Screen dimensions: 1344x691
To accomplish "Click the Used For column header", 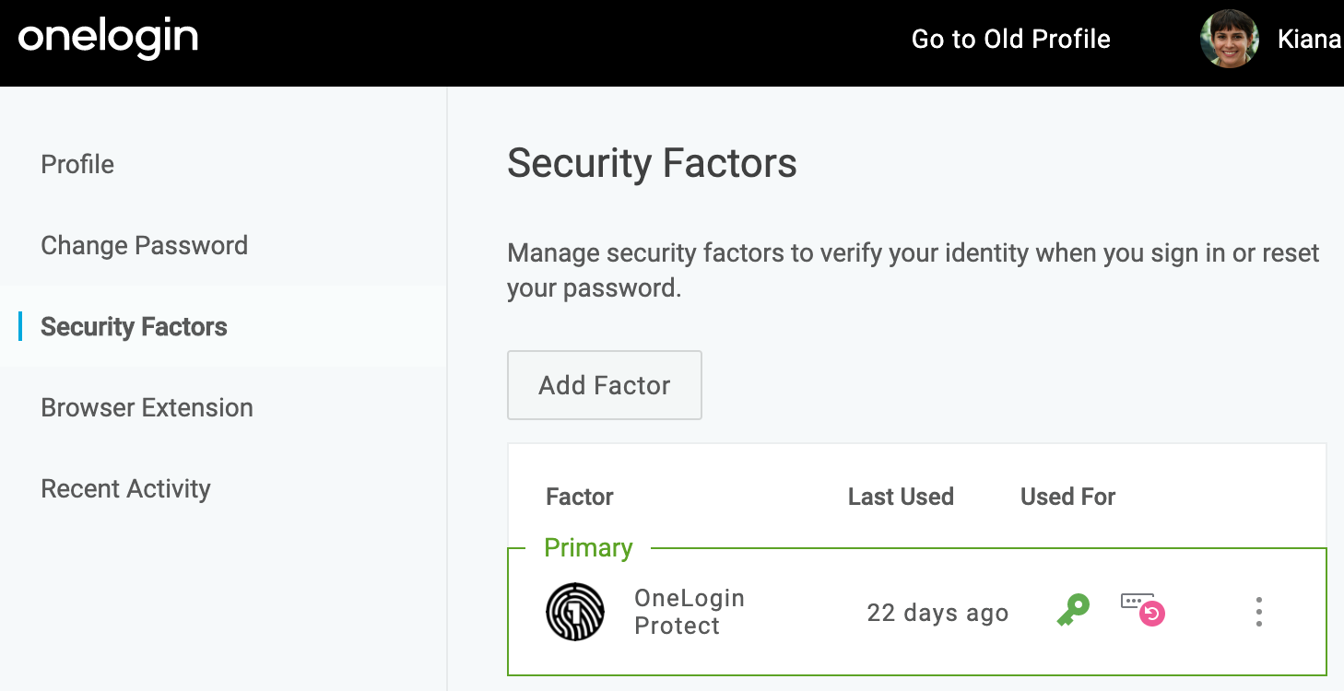I will click(1067, 497).
